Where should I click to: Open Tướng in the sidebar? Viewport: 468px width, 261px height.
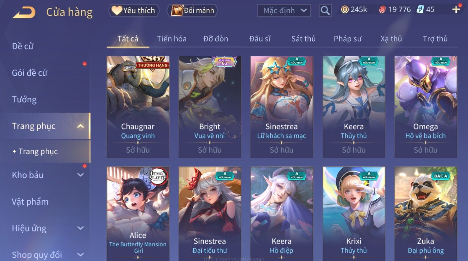(24, 100)
